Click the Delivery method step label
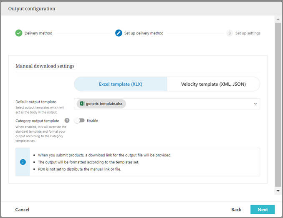This screenshot has height=218, width=283. coord(38,33)
